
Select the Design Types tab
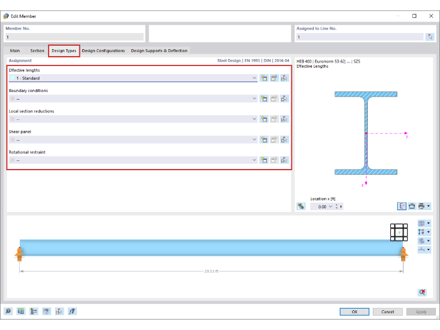pos(64,51)
